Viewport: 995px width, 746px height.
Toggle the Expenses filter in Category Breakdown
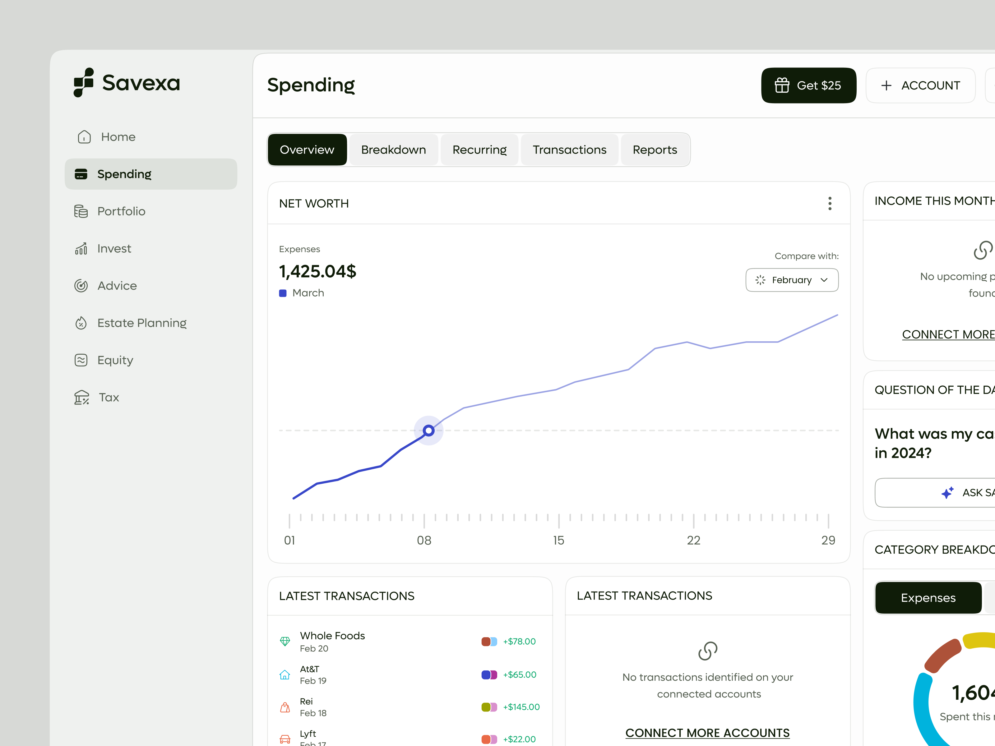click(x=928, y=598)
